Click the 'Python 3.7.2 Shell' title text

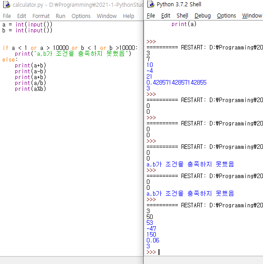179,4
